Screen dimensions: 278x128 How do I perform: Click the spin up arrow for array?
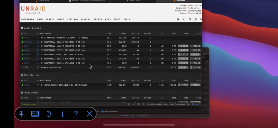[x=26, y=67]
